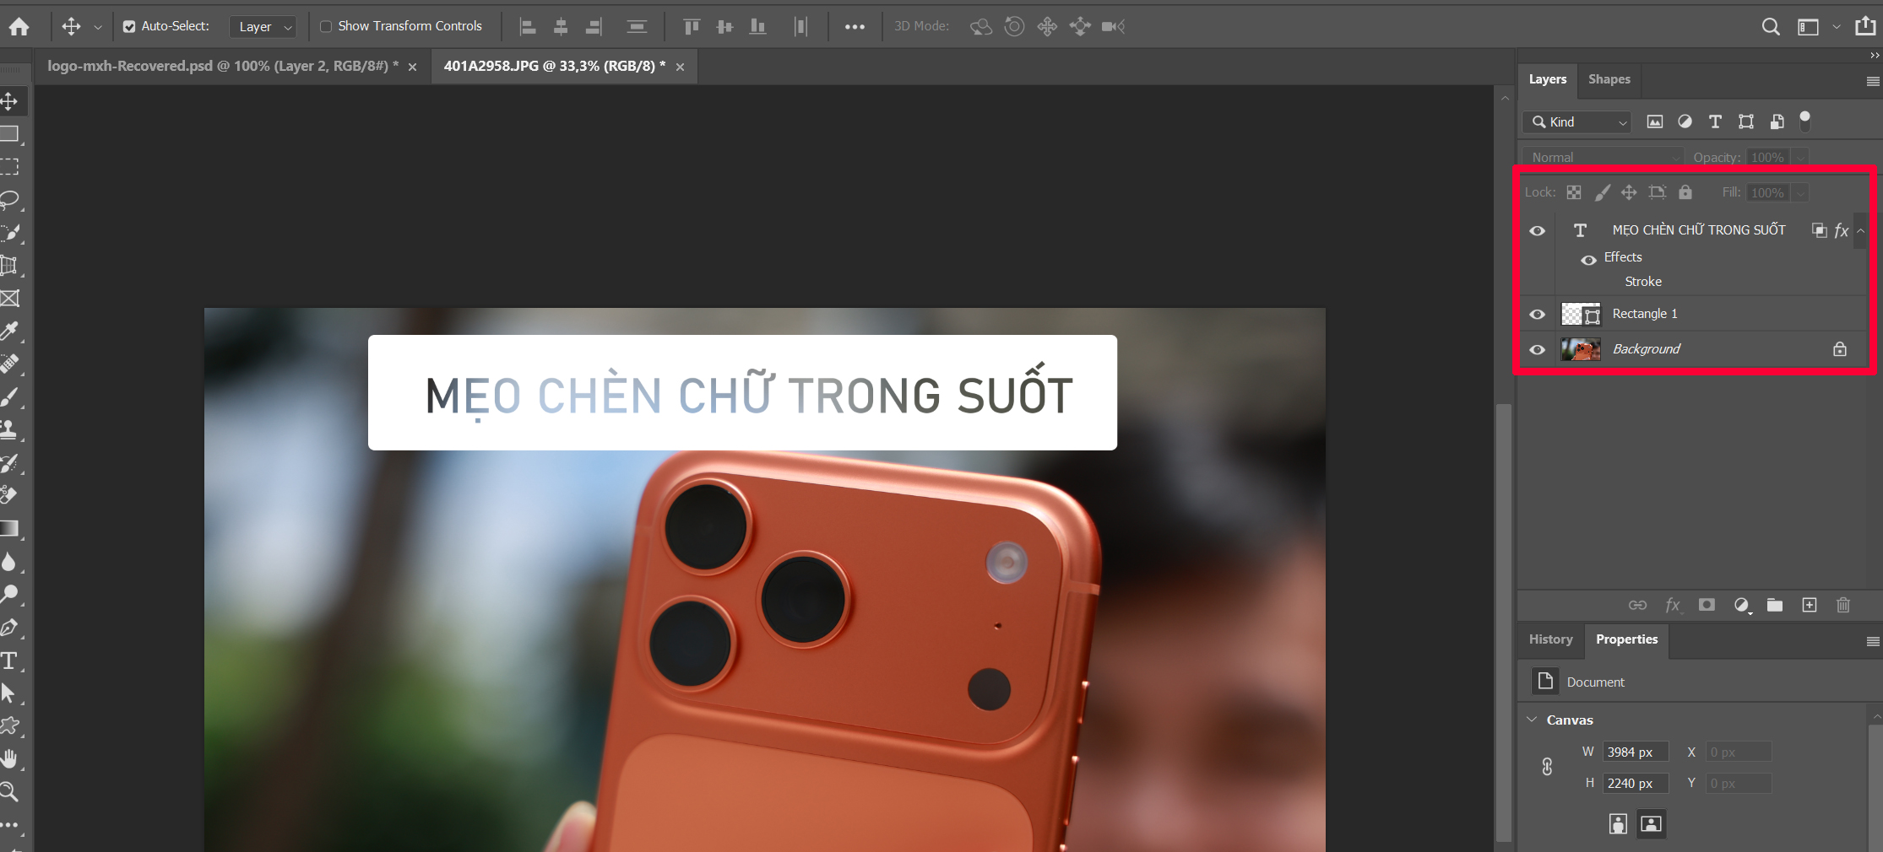Image resolution: width=1883 pixels, height=852 pixels.
Task: Select the Move tool
Action: coord(9,100)
